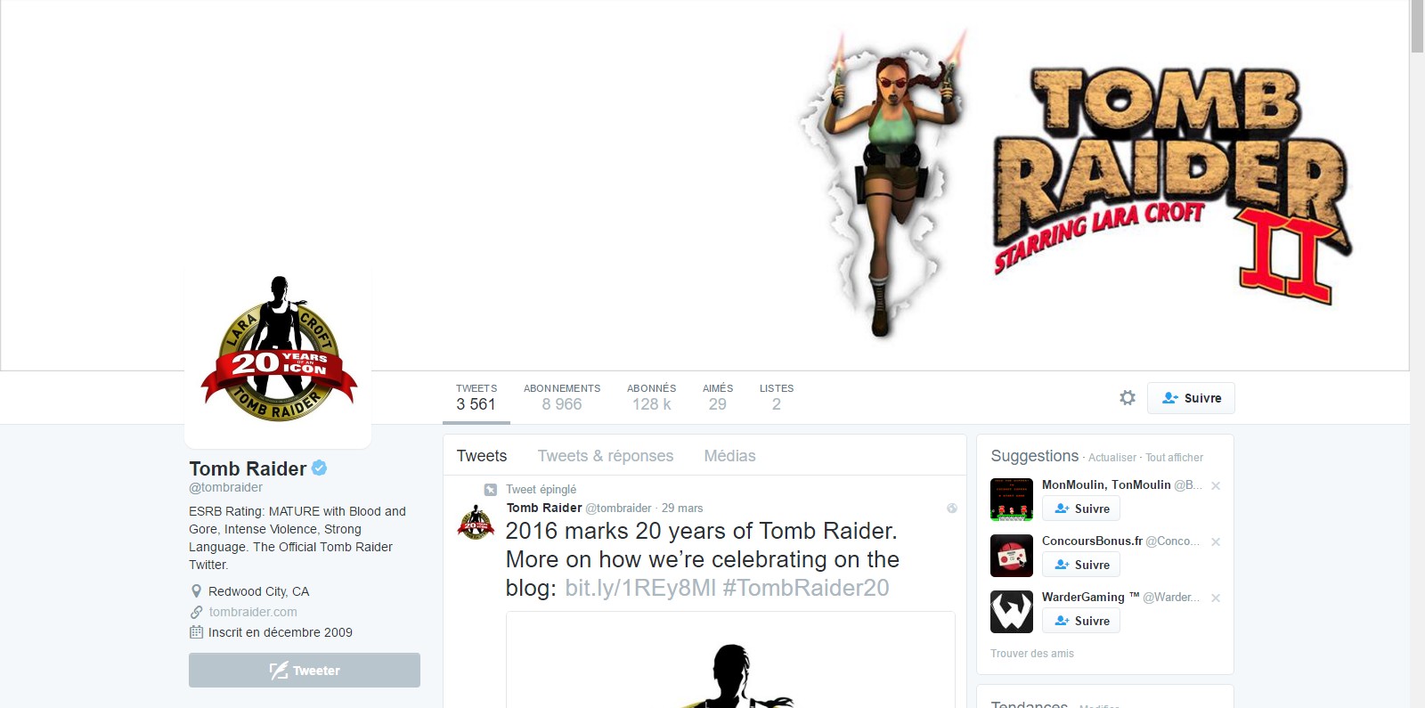Click the Tweet épinglé label

click(541, 489)
